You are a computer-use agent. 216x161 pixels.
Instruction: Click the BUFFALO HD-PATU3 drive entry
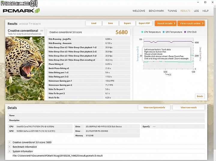[x=103, y=126]
